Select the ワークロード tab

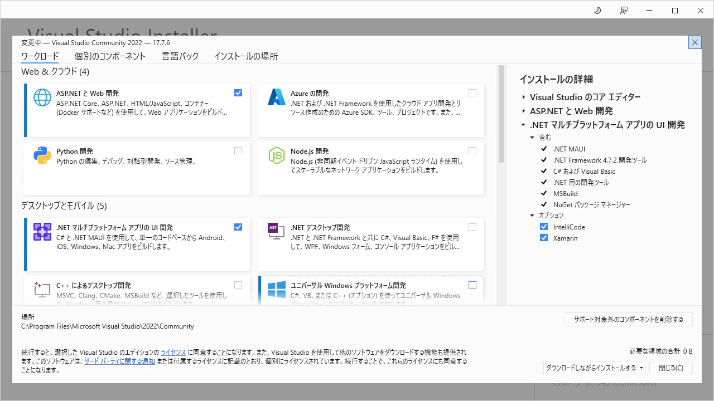point(40,56)
